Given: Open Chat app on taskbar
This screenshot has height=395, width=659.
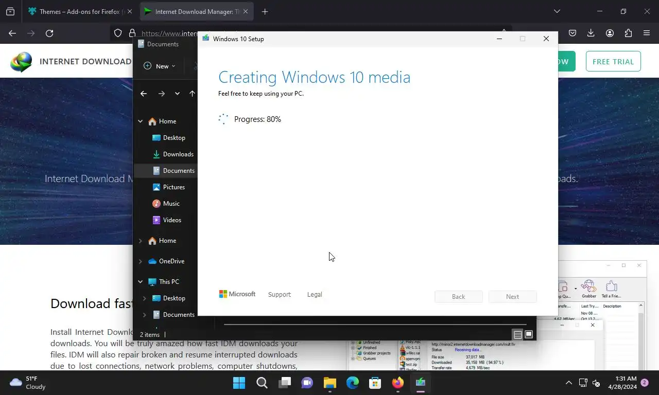Looking at the screenshot, I should click(x=307, y=383).
